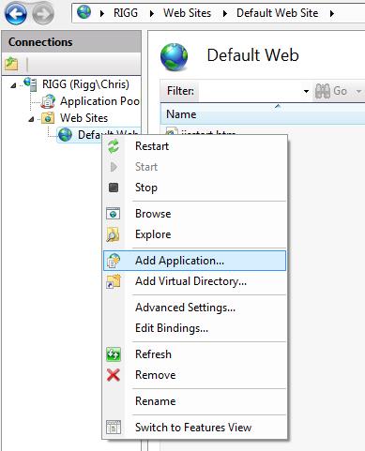Expand the breadcrumb arrow after Default Web Site
Viewport: 365px width, 451px height.
pyautogui.click(x=332, y=13)
